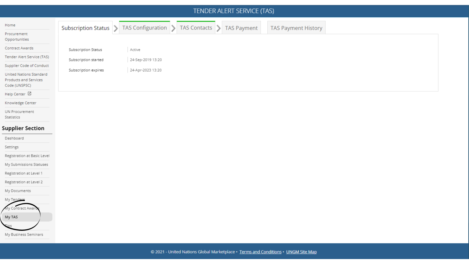469x266 pixels.
Task: Open Registration at Basic Level
Action: click(x=27, y=156)
